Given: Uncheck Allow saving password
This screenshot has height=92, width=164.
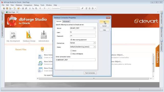Looking at the screenshot, I should 71,40.
